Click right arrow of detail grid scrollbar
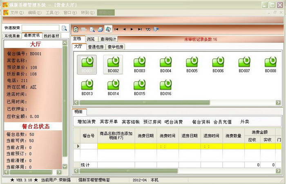 [278, 171]
